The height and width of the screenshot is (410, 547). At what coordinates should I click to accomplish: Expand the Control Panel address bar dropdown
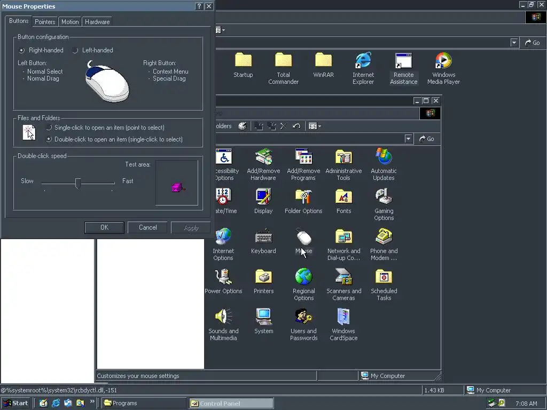(x=408, y=139)
